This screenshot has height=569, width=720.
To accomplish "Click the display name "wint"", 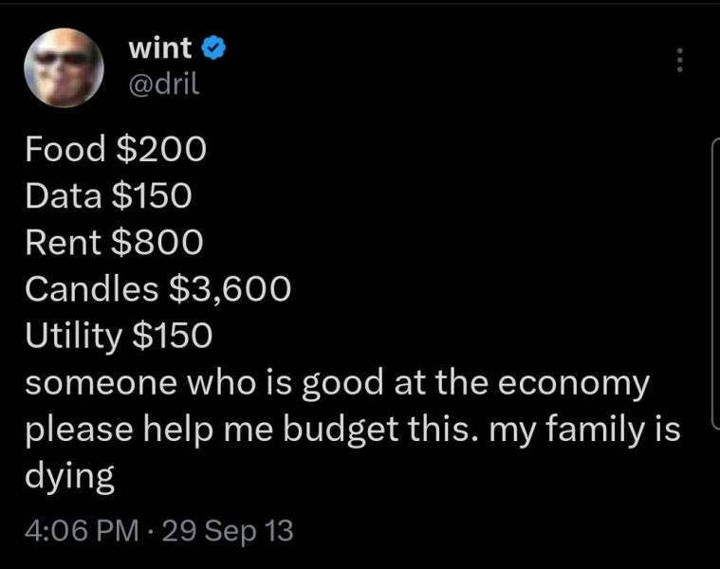I will click(x=159, y=46).
